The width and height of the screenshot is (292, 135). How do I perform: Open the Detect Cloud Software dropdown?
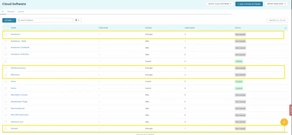coord(220,4)
